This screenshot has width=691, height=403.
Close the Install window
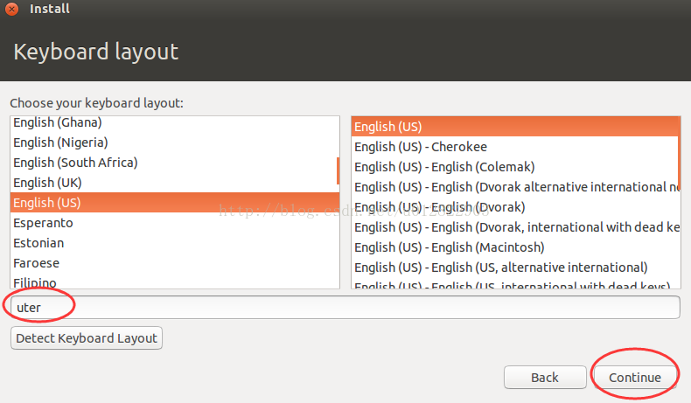pyautogui.click(x=12, y=10)
